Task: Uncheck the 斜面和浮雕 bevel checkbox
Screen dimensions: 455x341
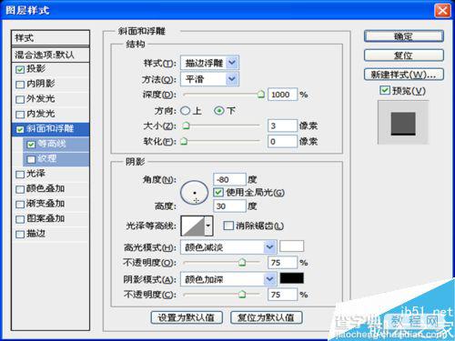Action: coord(20,129)
